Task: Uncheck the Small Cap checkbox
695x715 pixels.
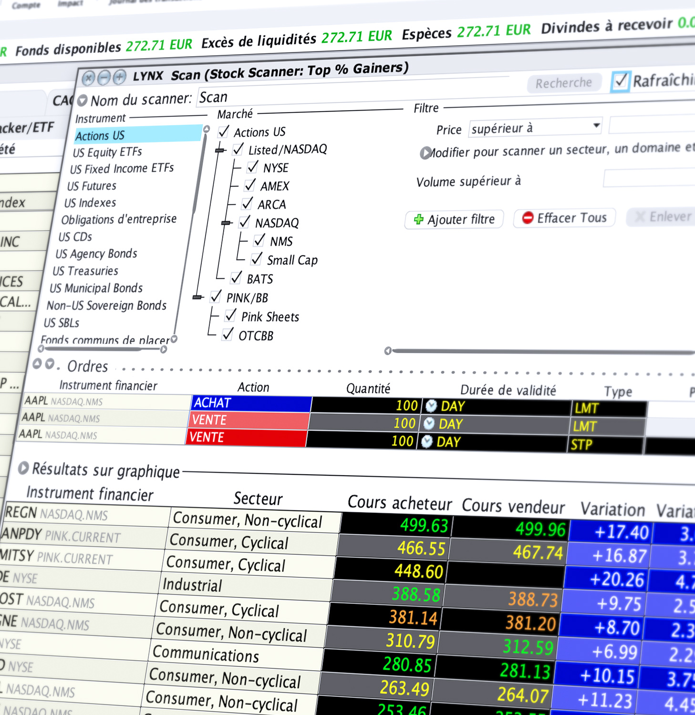Action: coord(257,259)
